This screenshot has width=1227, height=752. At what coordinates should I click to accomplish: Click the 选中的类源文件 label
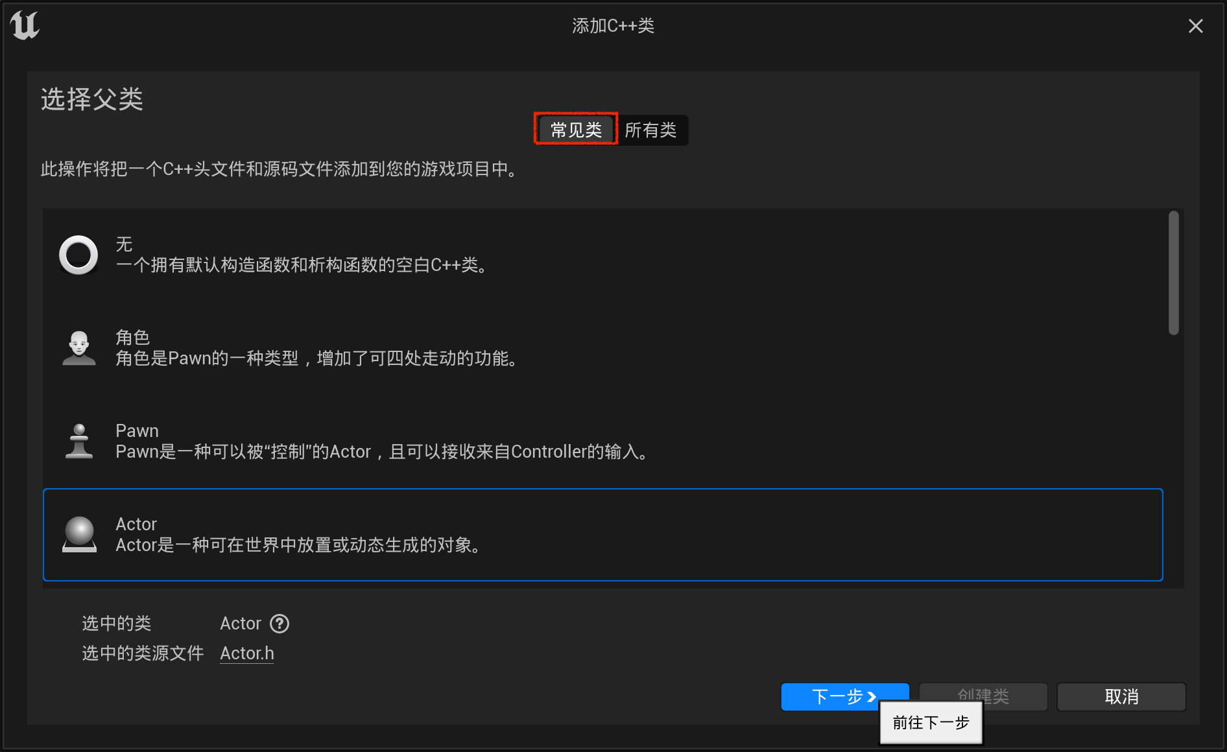click(x=143, y=653)
